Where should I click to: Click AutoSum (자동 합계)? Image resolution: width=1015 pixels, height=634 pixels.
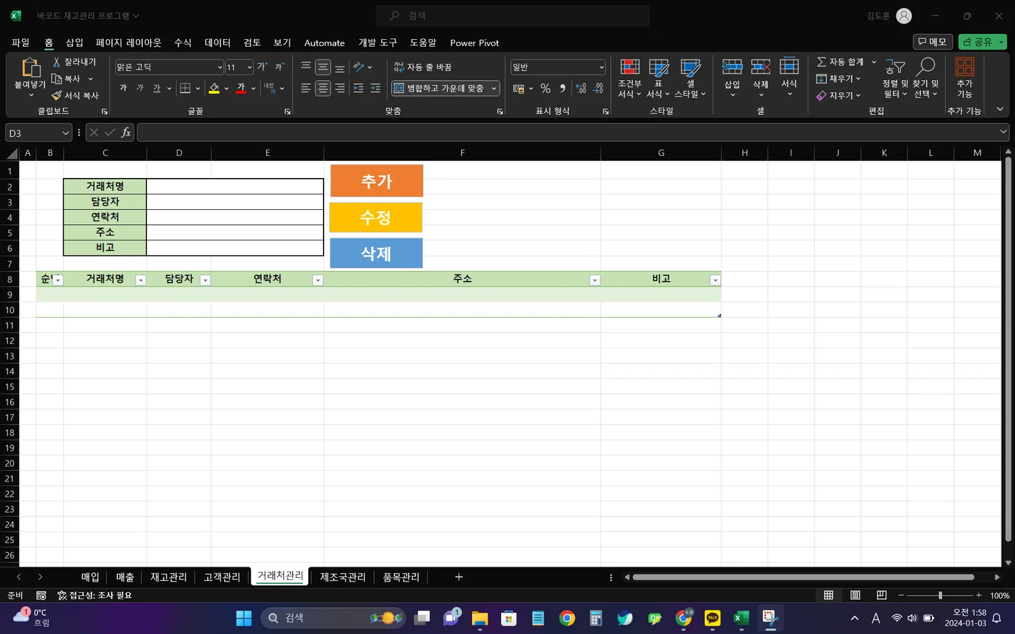click(840, 62)
